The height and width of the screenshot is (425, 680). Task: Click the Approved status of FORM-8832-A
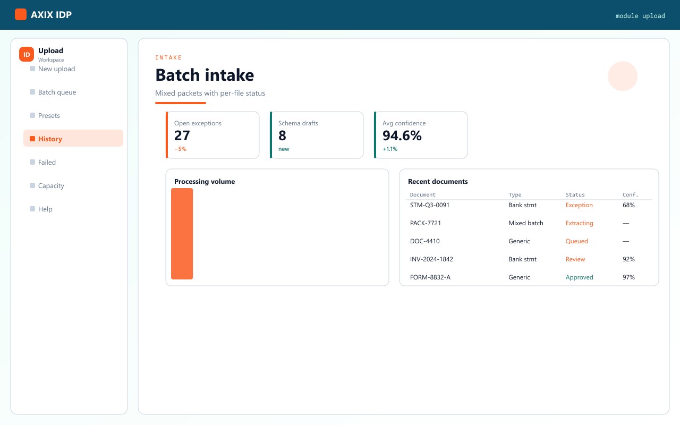pos(580,277)
